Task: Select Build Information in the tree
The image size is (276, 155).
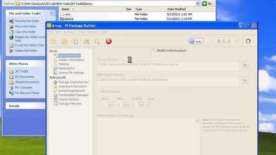Action: [x=69, y=56]
